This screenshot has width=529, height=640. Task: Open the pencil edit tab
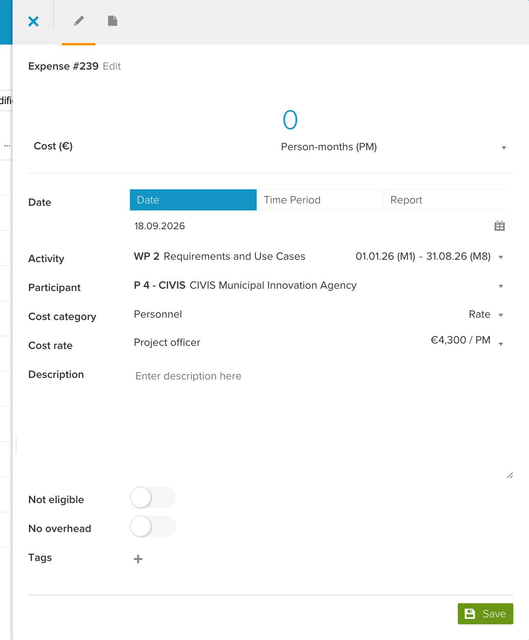79,21
